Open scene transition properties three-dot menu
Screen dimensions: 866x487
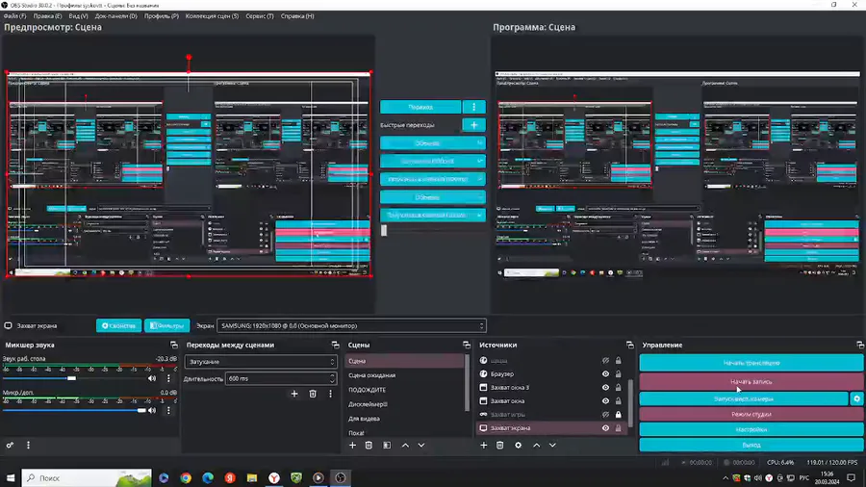coord(330,394)
